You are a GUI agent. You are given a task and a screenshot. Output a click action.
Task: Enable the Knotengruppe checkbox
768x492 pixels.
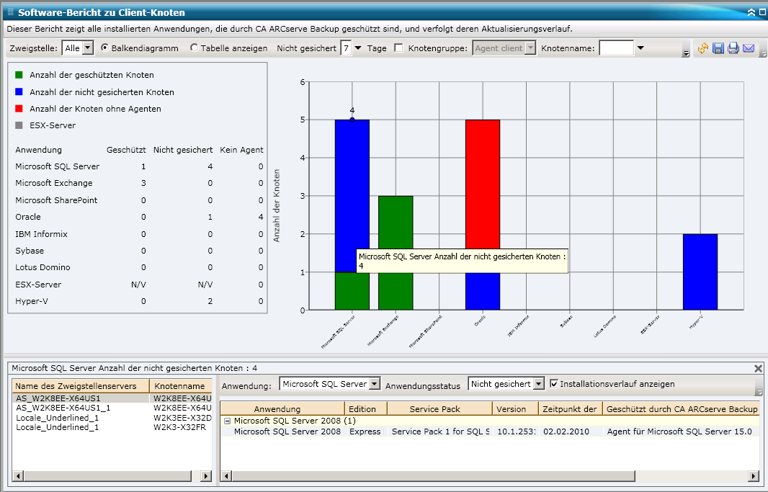tap(398, 48)
